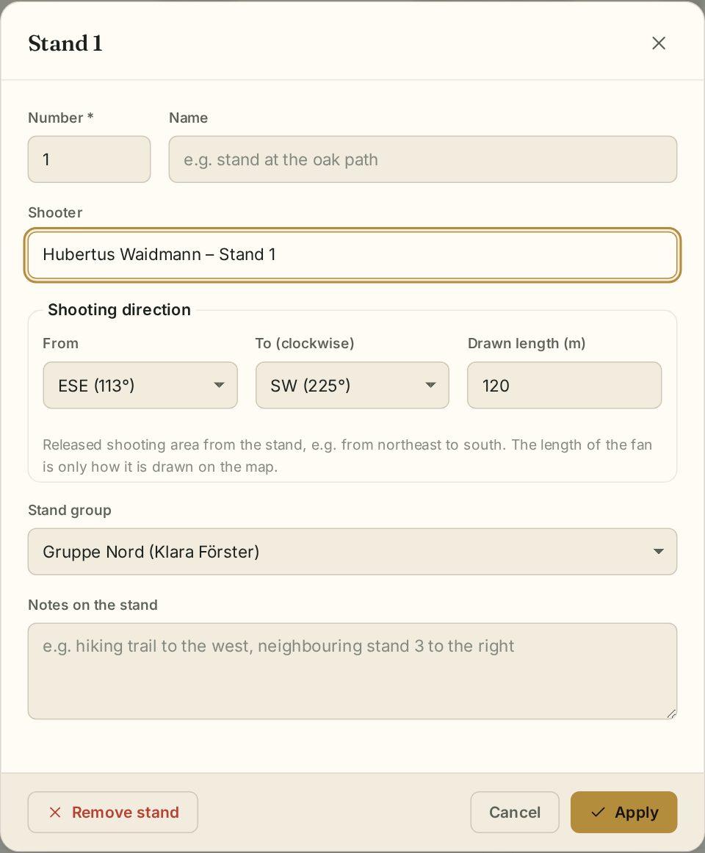Image resolution: width=705 pixels, height=853 pixels.
Task: Click the Shooting direction heading
Action: tap(119, 309)
